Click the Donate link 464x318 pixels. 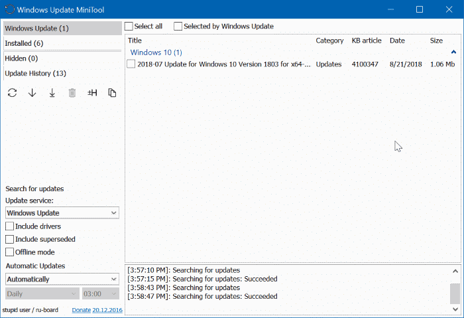point(82,310)
